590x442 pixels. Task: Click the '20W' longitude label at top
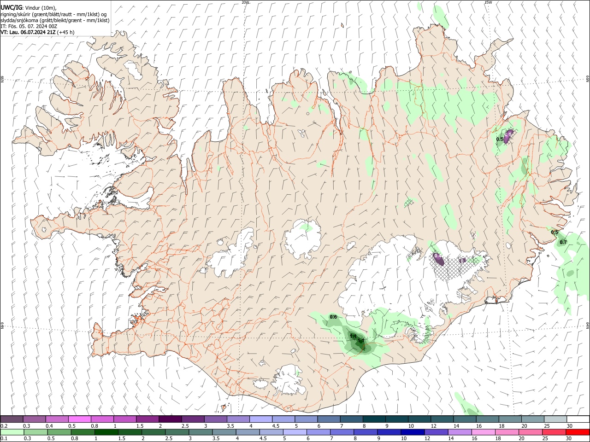coord(245,2)
